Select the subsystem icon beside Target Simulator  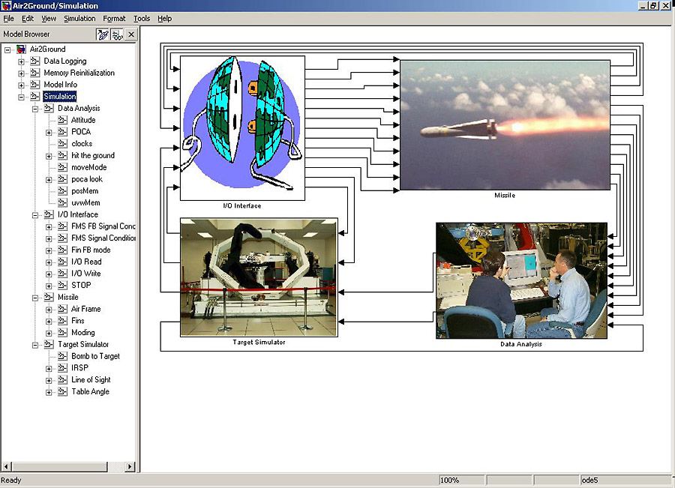49,343
